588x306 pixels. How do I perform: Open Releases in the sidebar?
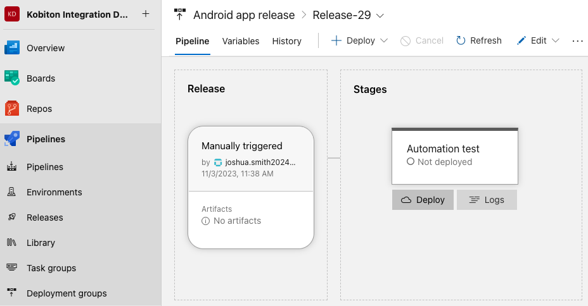click(x=45, y=217)
